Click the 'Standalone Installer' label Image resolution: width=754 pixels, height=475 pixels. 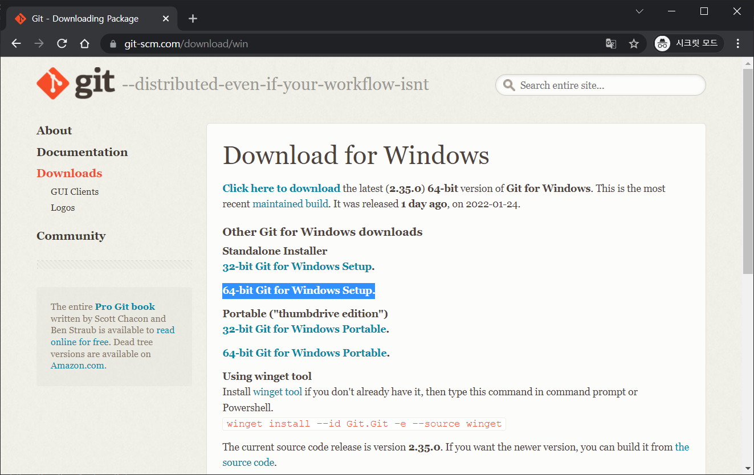tap(275, 251)
